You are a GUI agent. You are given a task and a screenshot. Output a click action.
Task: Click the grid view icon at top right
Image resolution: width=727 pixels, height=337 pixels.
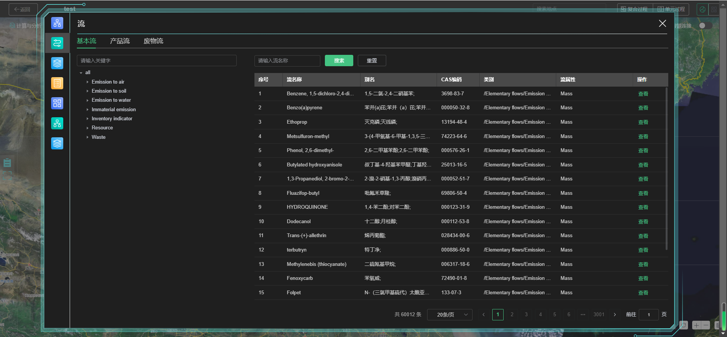(x=714, y=9)
